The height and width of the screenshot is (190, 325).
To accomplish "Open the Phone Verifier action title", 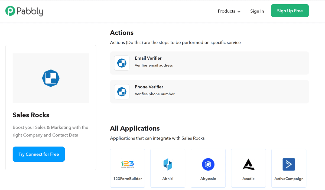I will click(149, 87).
